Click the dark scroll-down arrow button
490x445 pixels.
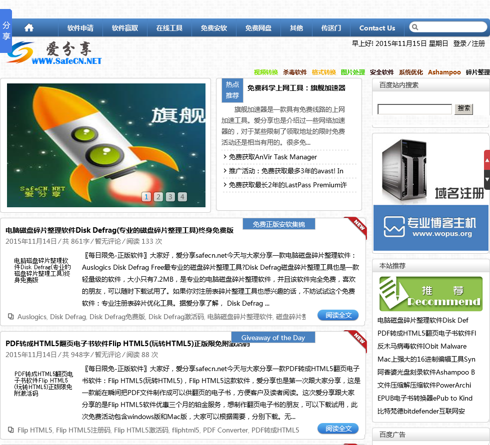point(487,179)
